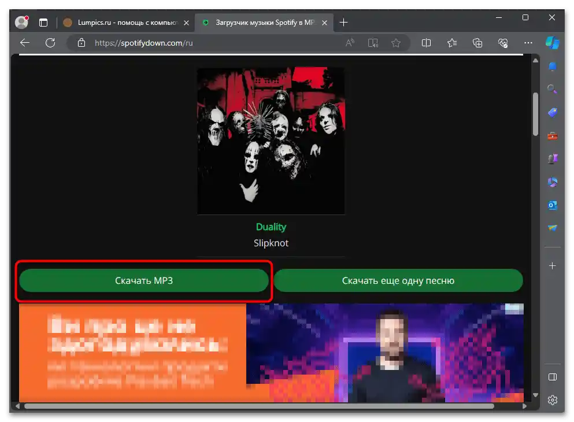
Task: Reload the current page
Action: pyautogui.click(x=50, y=43)
